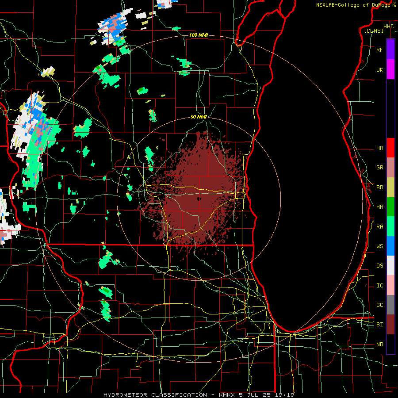Click the GC gray legend swatch
The image size is (398, 398).
(390, 305)
